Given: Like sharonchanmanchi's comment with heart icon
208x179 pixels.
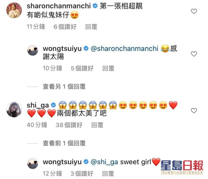Looking at the screenshot, I should click(194, 11).
